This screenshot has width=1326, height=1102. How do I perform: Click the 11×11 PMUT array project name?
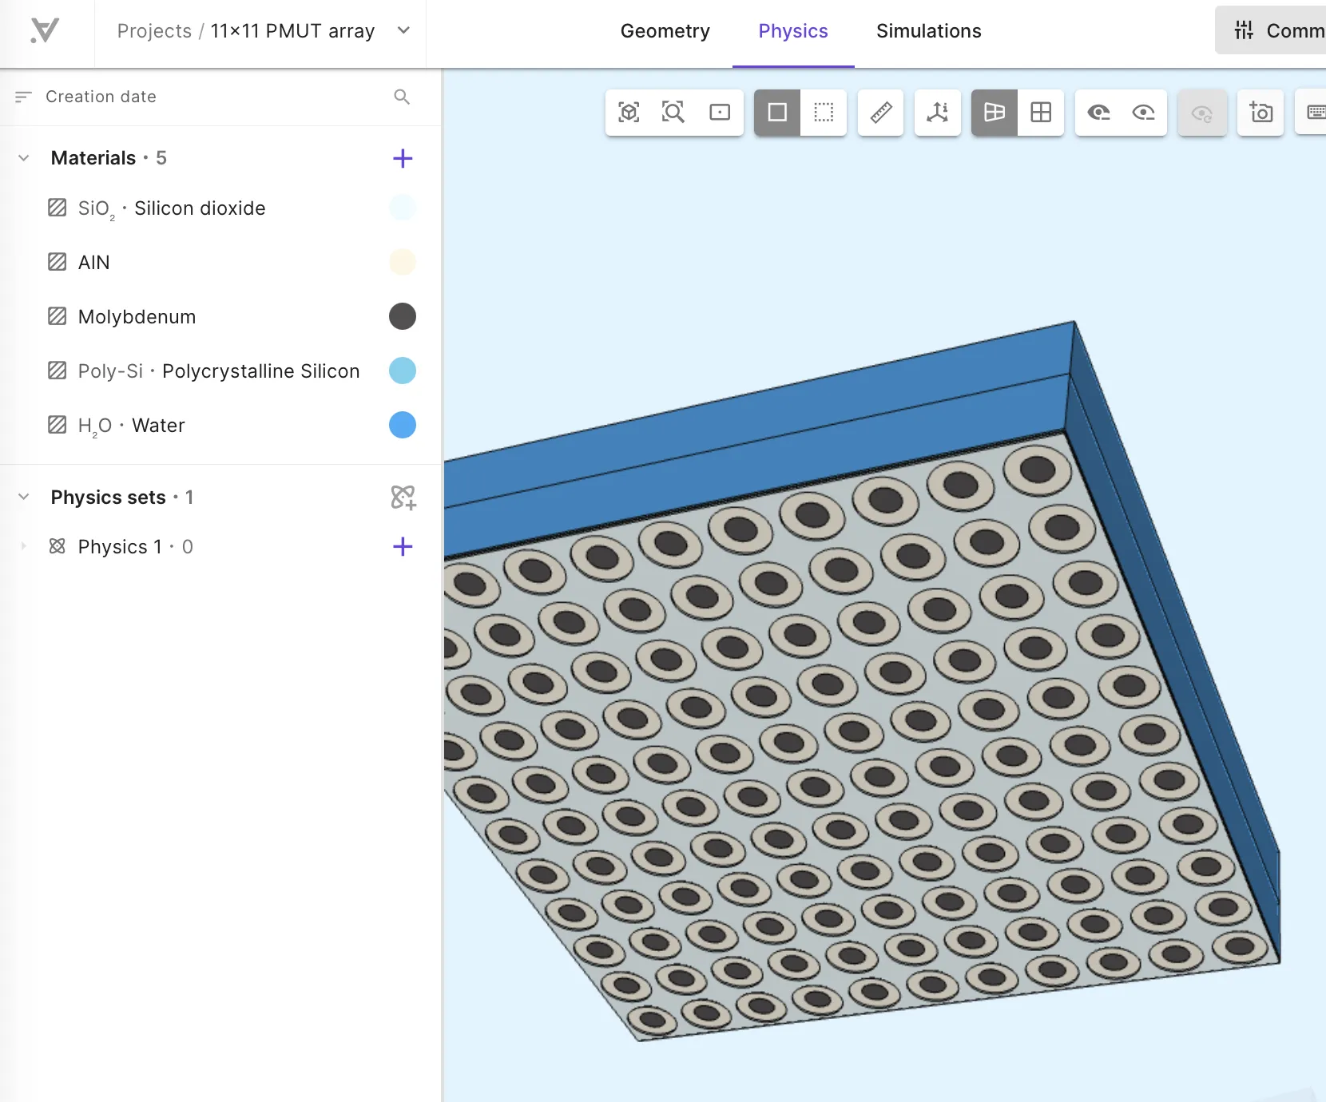(292, 31)
